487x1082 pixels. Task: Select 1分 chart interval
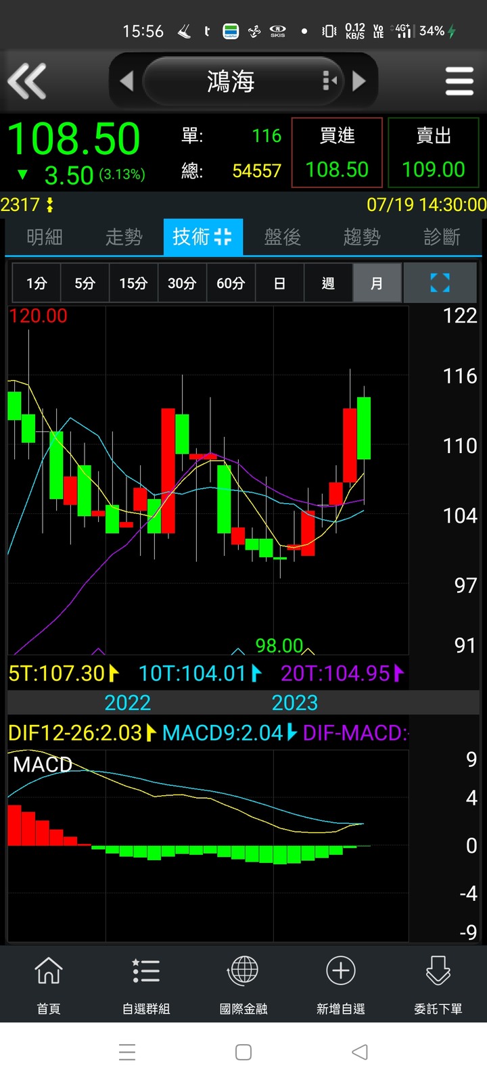click(x=37, y=283)
